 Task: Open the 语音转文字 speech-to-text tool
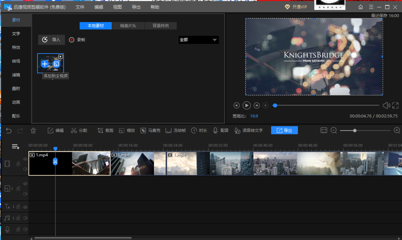coord(249,131)
